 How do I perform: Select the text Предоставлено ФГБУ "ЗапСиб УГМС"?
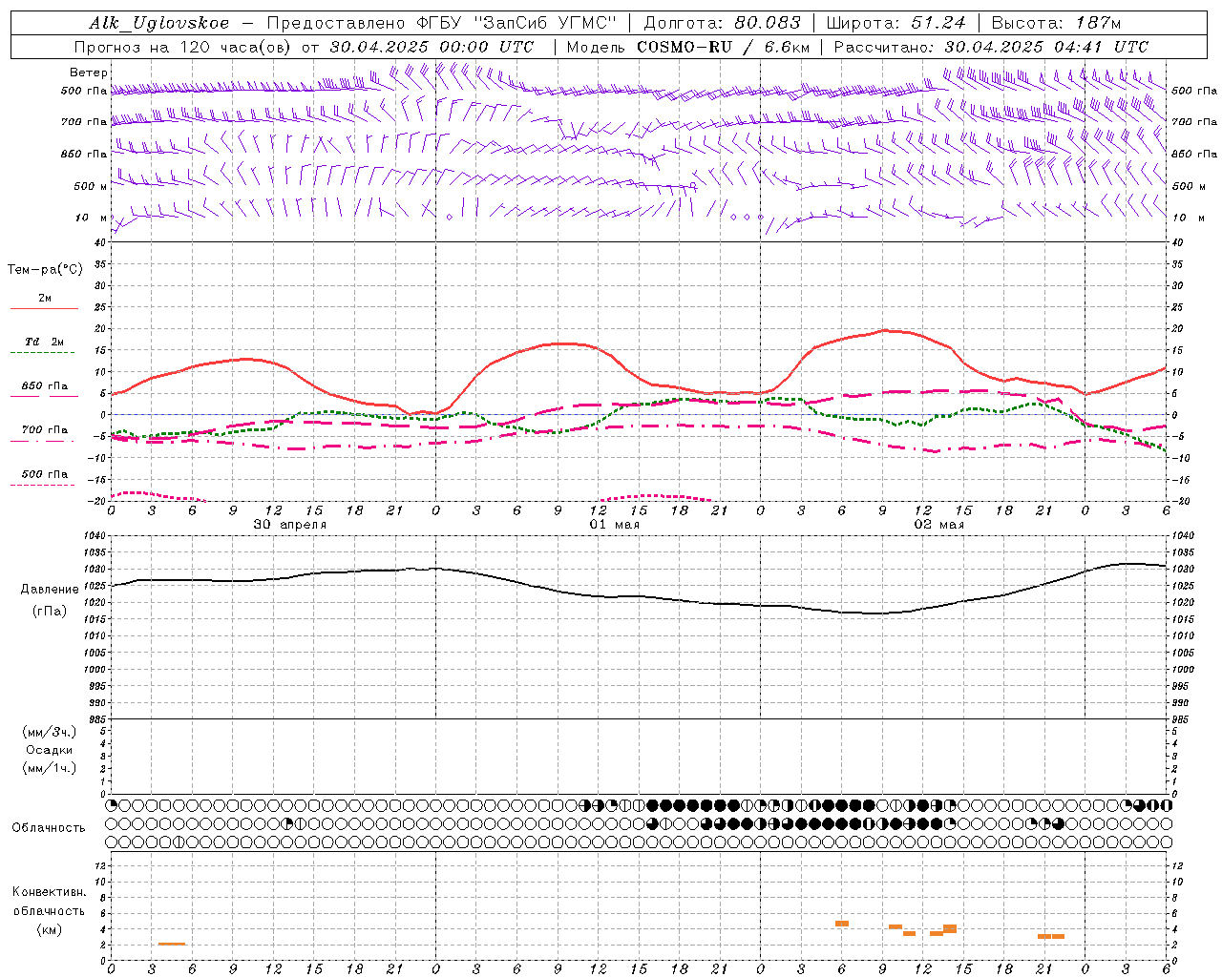[x=442, y=23]
